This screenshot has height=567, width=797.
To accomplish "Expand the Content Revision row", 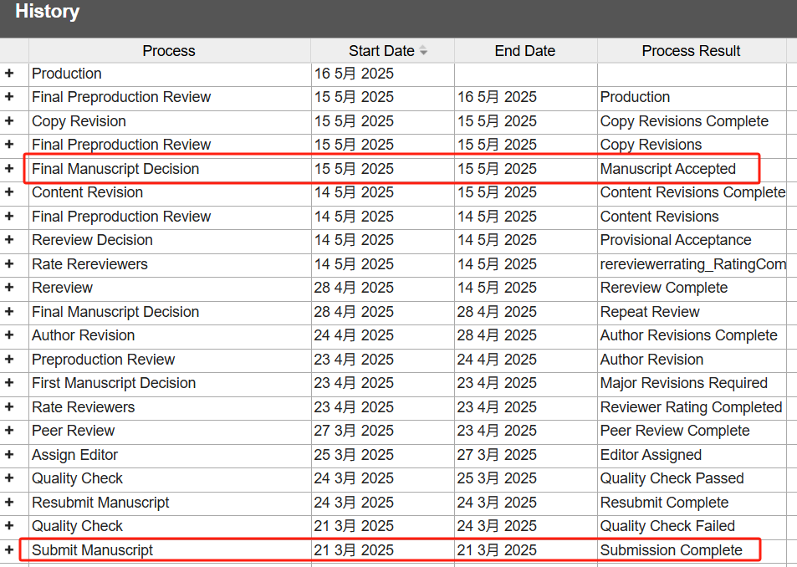I will [x=9, y=192].
